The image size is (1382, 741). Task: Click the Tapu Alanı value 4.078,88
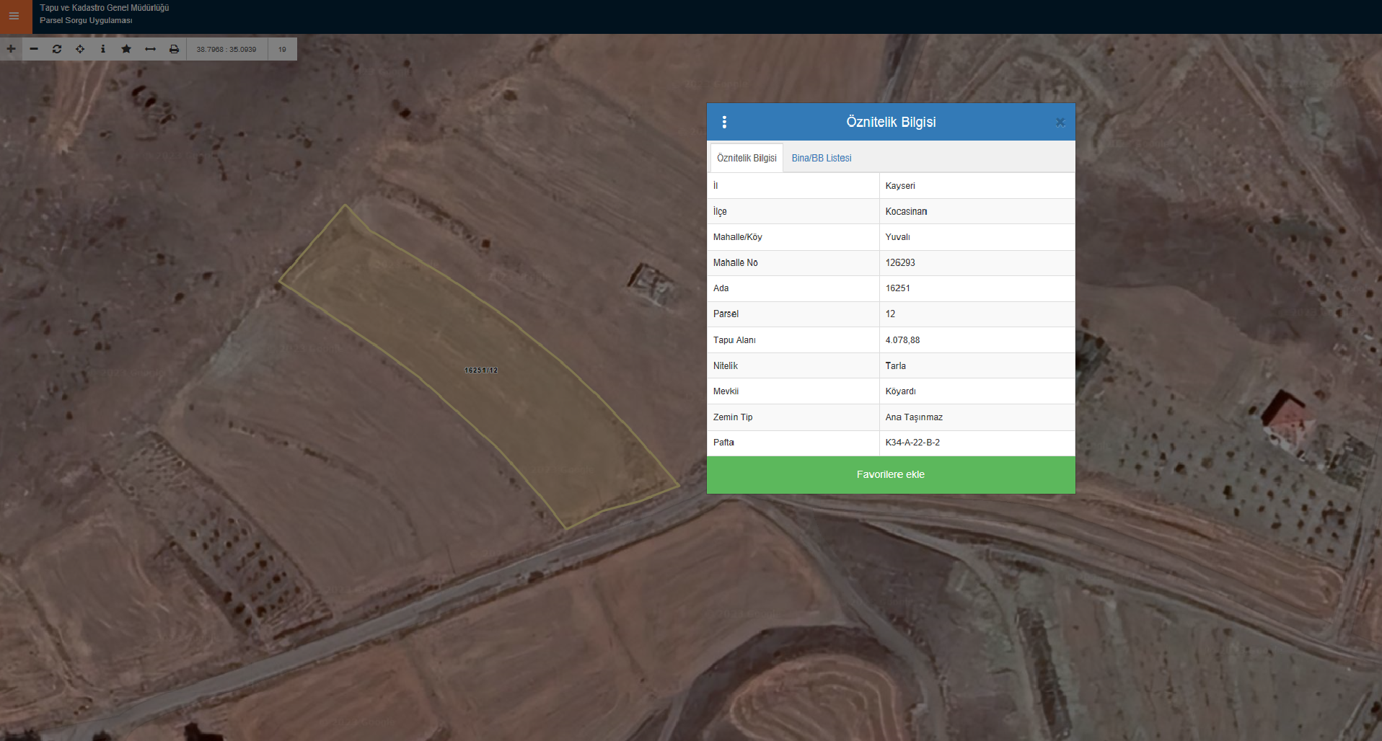(977, 340)
